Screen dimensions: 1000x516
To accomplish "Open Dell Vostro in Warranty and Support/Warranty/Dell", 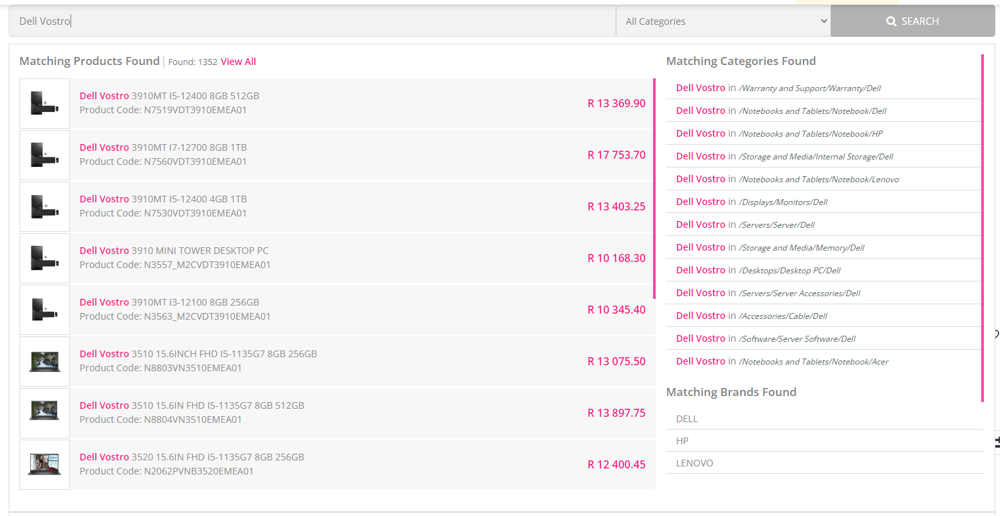I will coord(779,88).
